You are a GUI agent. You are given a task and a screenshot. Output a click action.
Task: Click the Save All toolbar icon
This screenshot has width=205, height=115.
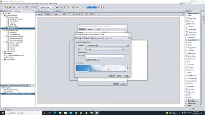[14, 7]
